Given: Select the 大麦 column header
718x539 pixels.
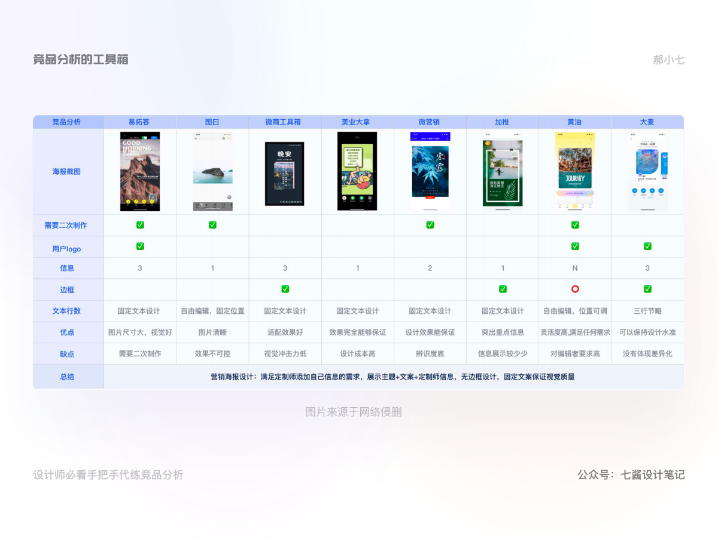Looking at the screenshot, I should pyautogui.click(x=647, y=122).
